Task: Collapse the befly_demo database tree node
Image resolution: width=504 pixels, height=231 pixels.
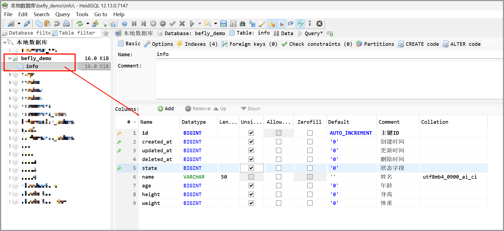Action: (10, 58)
